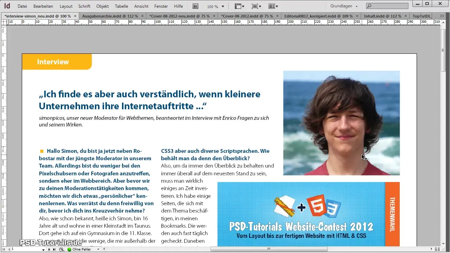450x253 pixels.
Task: Switch to Cover-08-2012.indd tab
Action: click(x=247, y=16)
